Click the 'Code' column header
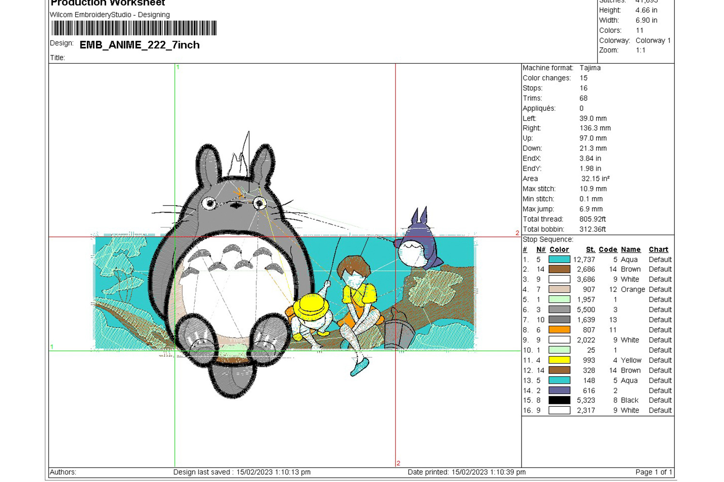 tap(608, 250)
